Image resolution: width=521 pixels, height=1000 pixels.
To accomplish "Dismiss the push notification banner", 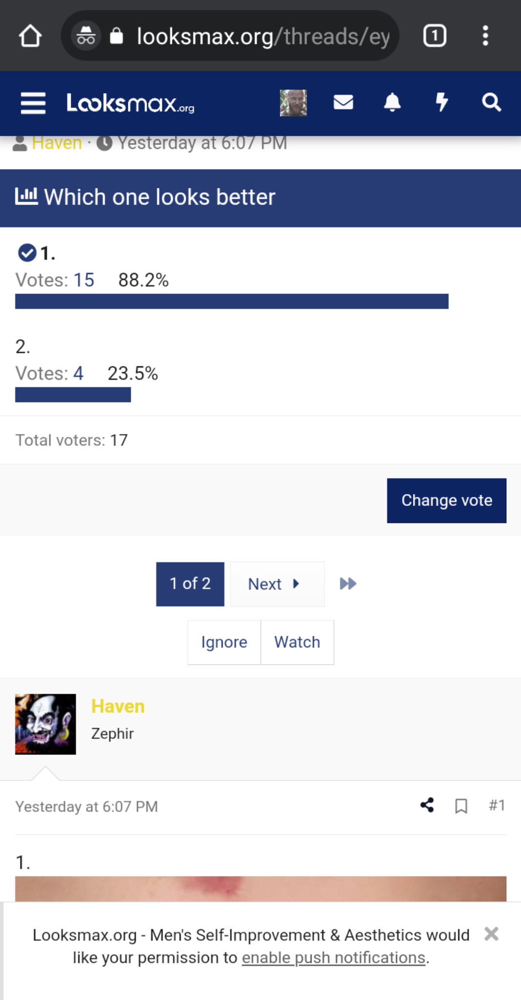I will pos(491,934).
